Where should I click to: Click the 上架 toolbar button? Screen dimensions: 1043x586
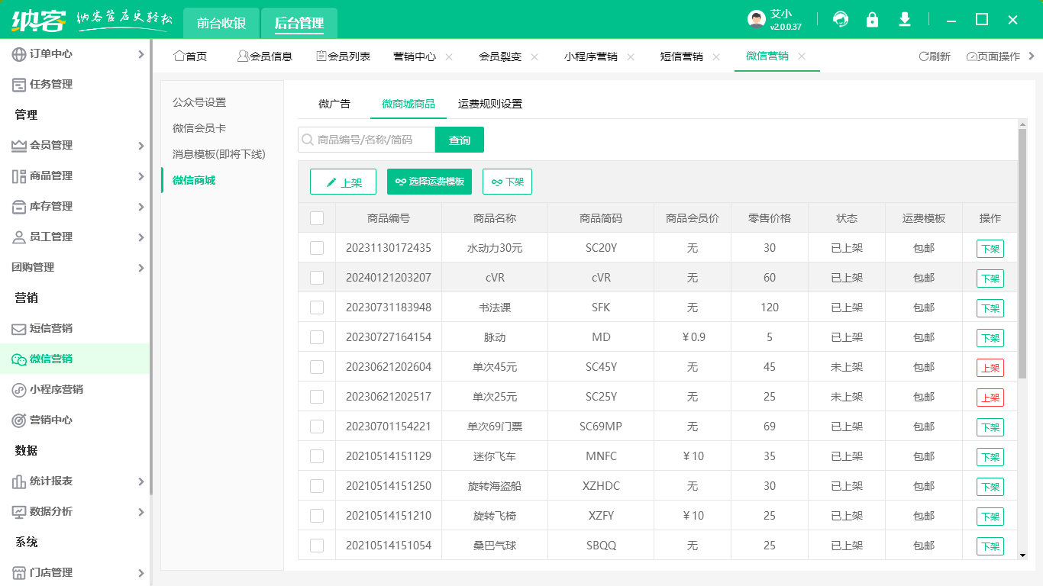click(343, 182)
